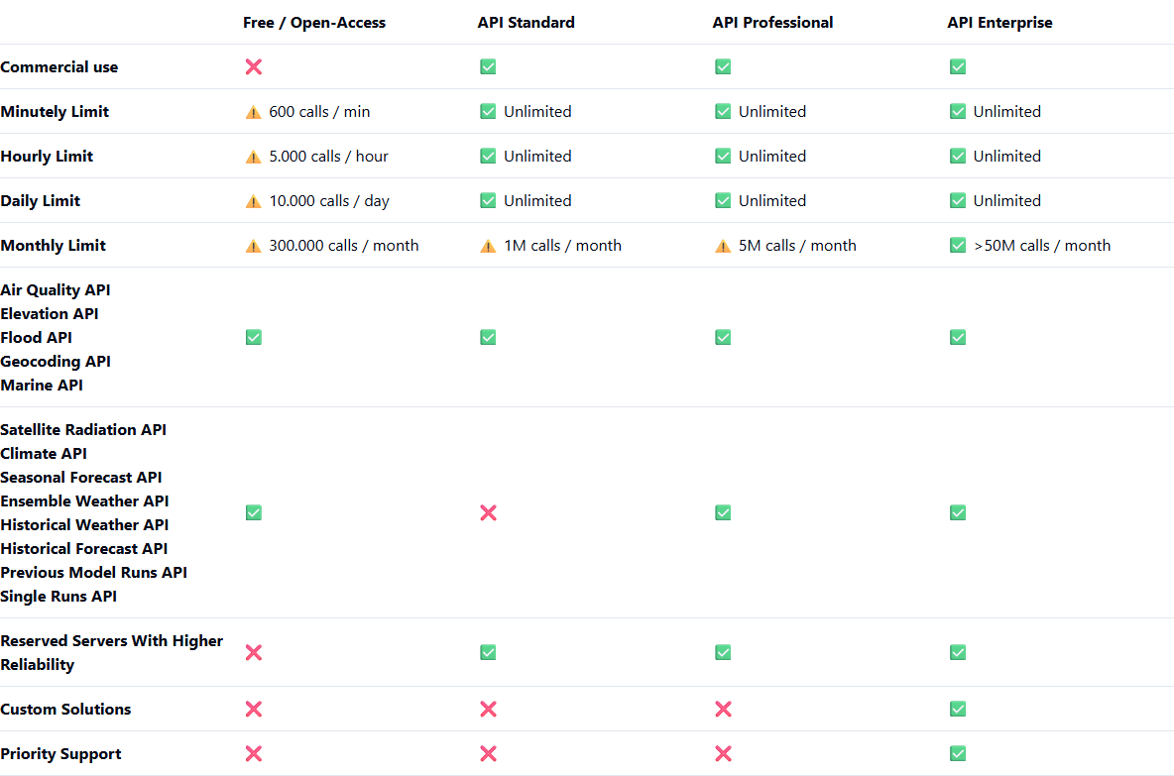Click the API Professional check in the Hourly Limit row
Image resolution: width=1174 pixels, height=776 pixels.
[723, 156]
